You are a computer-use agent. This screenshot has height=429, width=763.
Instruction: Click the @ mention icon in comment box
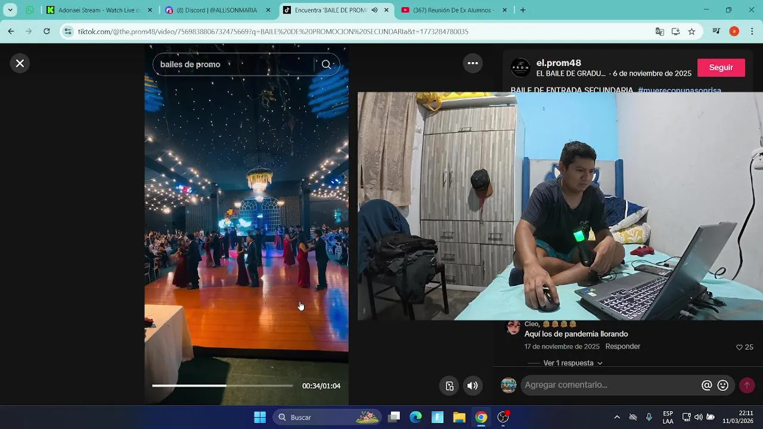coord(707,386)
